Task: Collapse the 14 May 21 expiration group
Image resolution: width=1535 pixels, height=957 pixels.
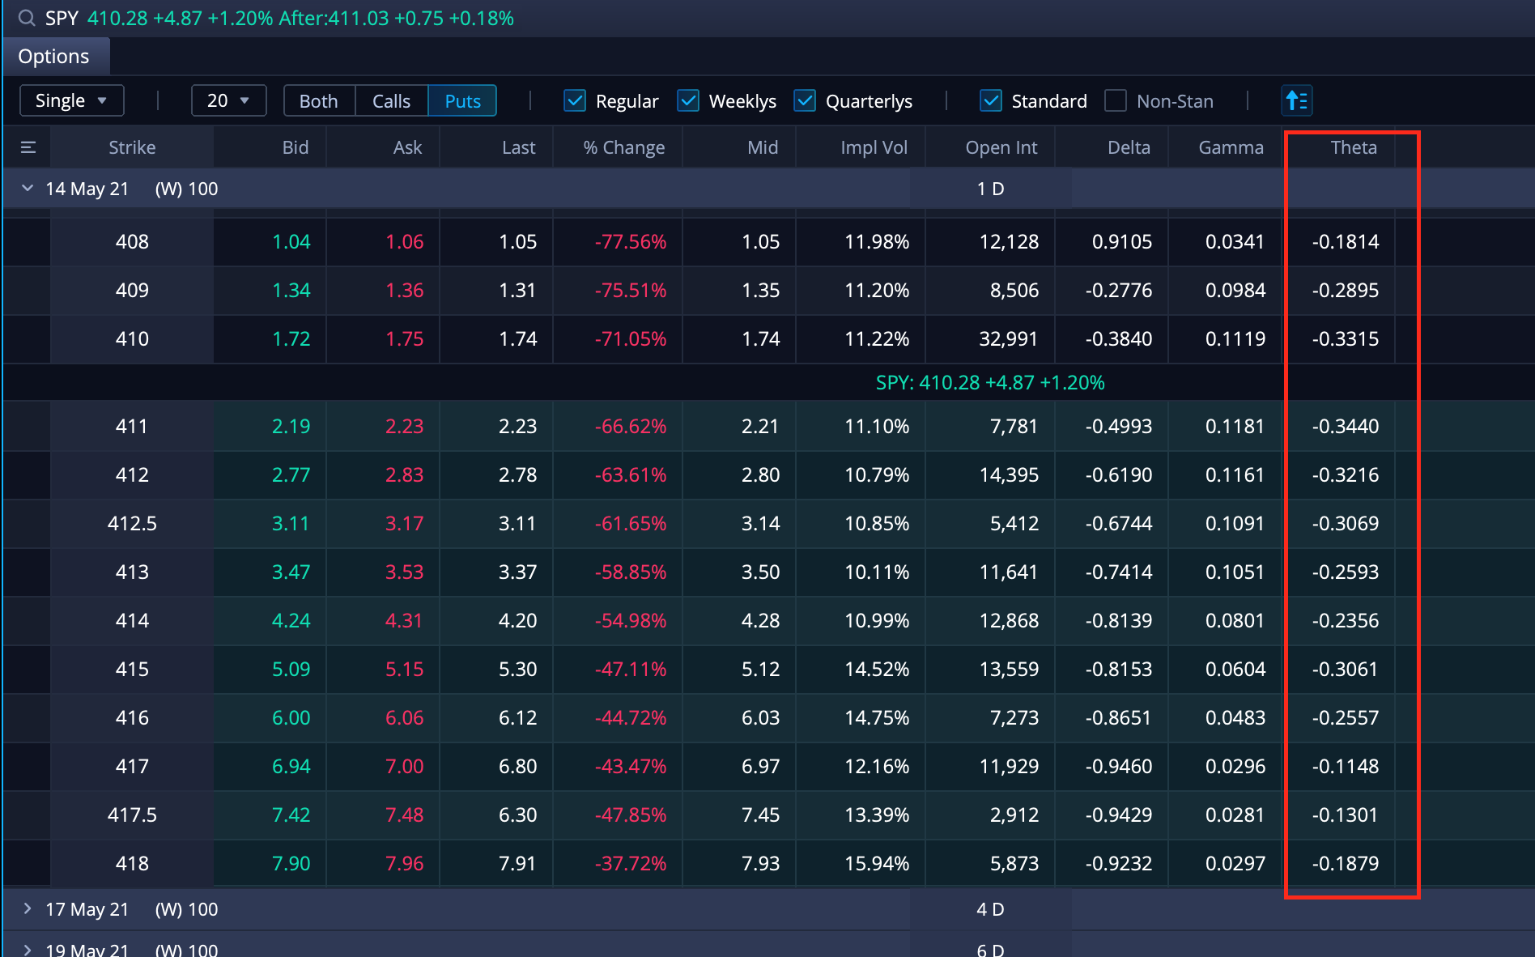Action: [x=28, y=188]
